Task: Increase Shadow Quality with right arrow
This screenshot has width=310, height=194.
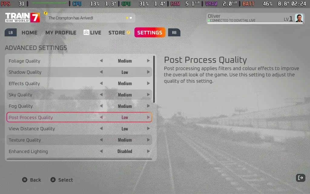Action: pos(148,72)
